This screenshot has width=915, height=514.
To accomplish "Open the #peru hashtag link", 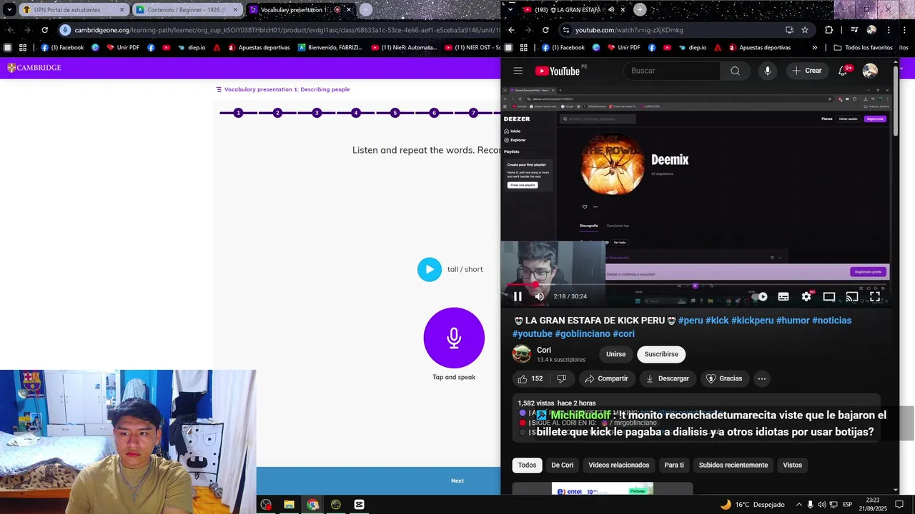I will 691,321.
